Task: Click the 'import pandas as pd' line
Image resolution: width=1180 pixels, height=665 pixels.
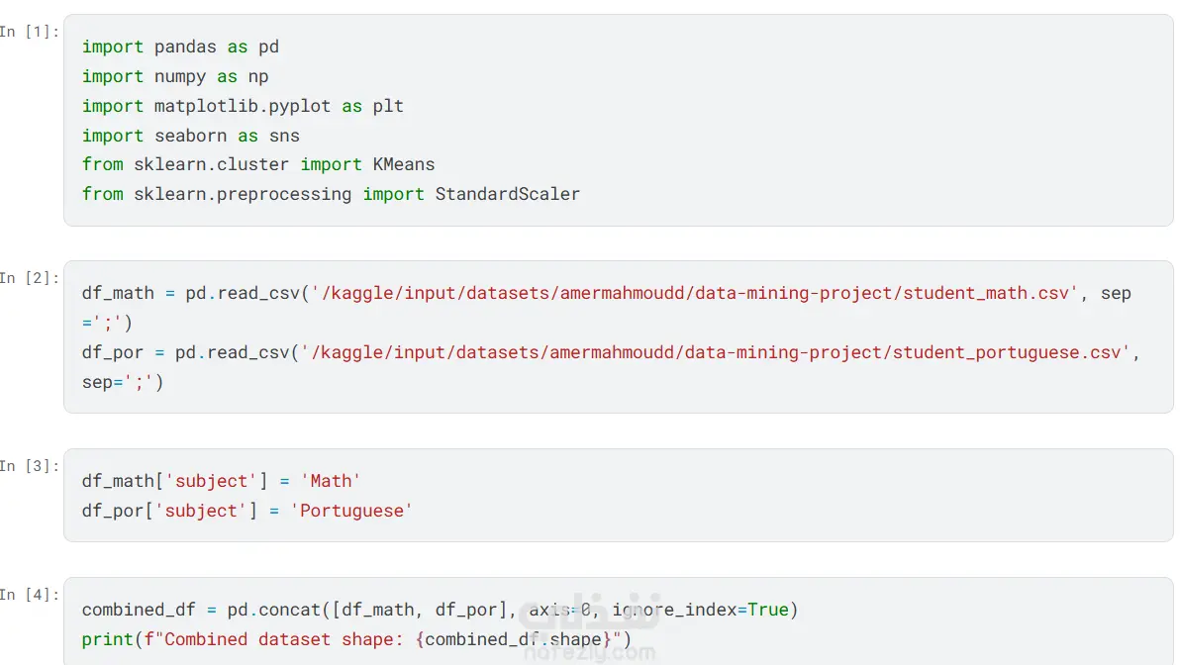Action: coord(180,47)
